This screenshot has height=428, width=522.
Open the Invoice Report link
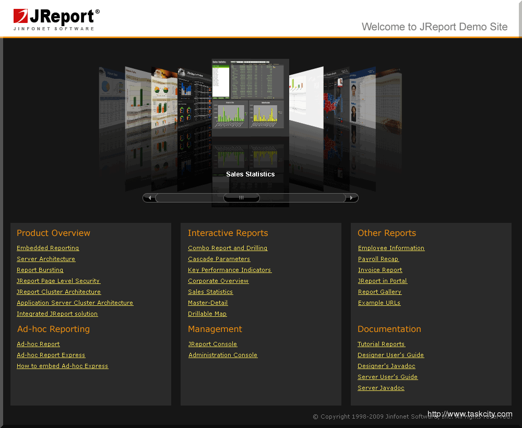[x=380, y=270]
